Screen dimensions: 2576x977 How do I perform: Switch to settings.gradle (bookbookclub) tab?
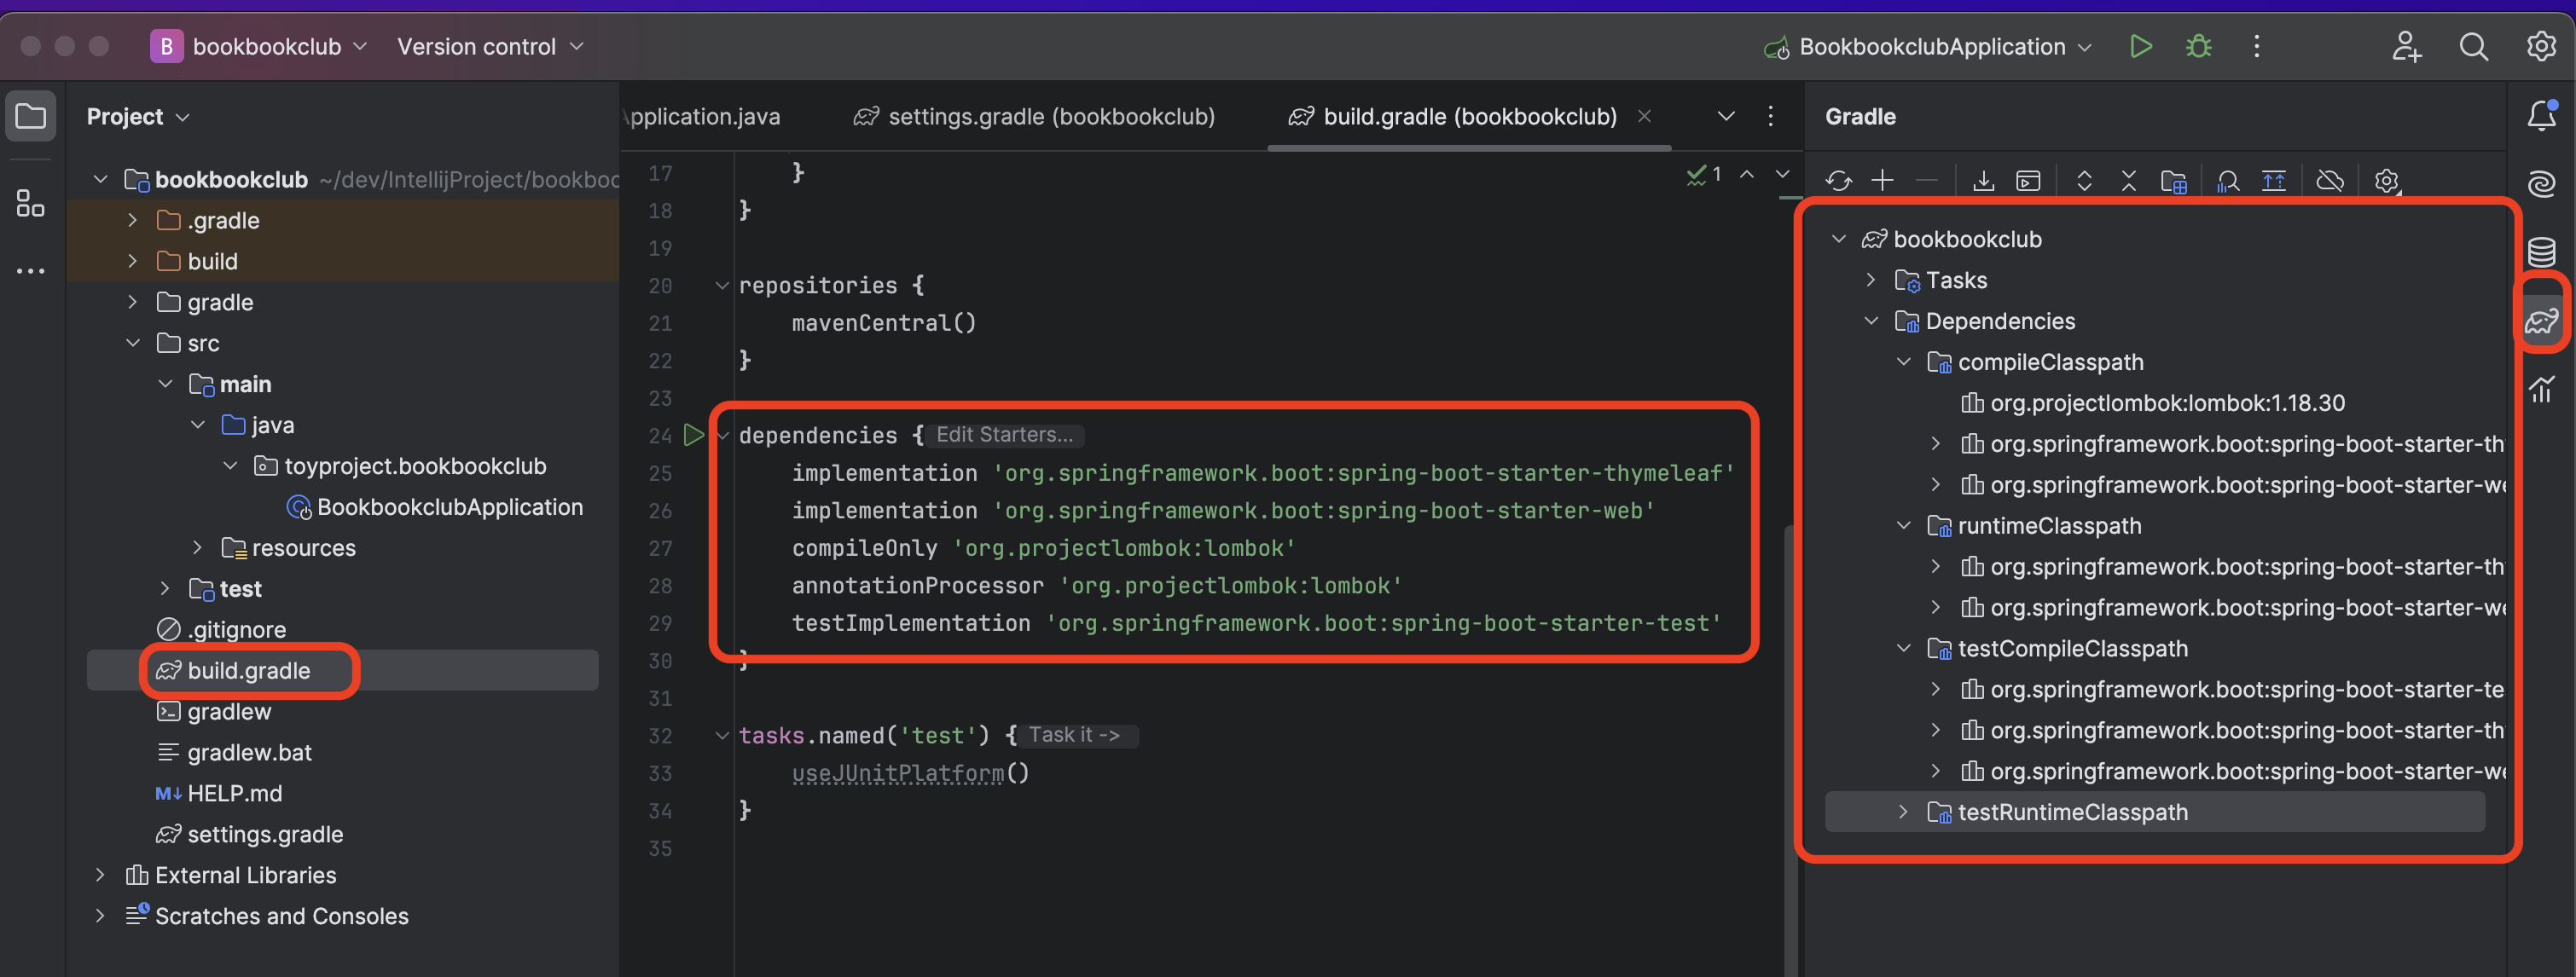[1034, 117]
